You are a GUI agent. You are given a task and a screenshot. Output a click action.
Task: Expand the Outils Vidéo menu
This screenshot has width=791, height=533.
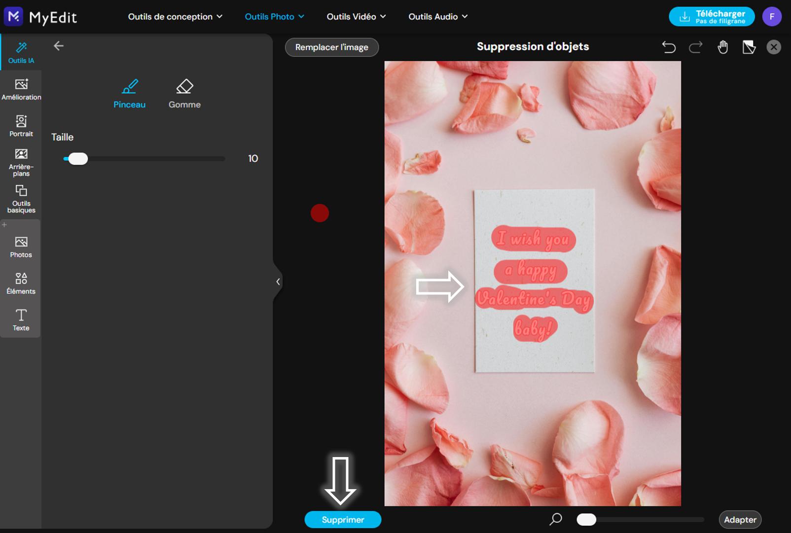click(356, 17)
